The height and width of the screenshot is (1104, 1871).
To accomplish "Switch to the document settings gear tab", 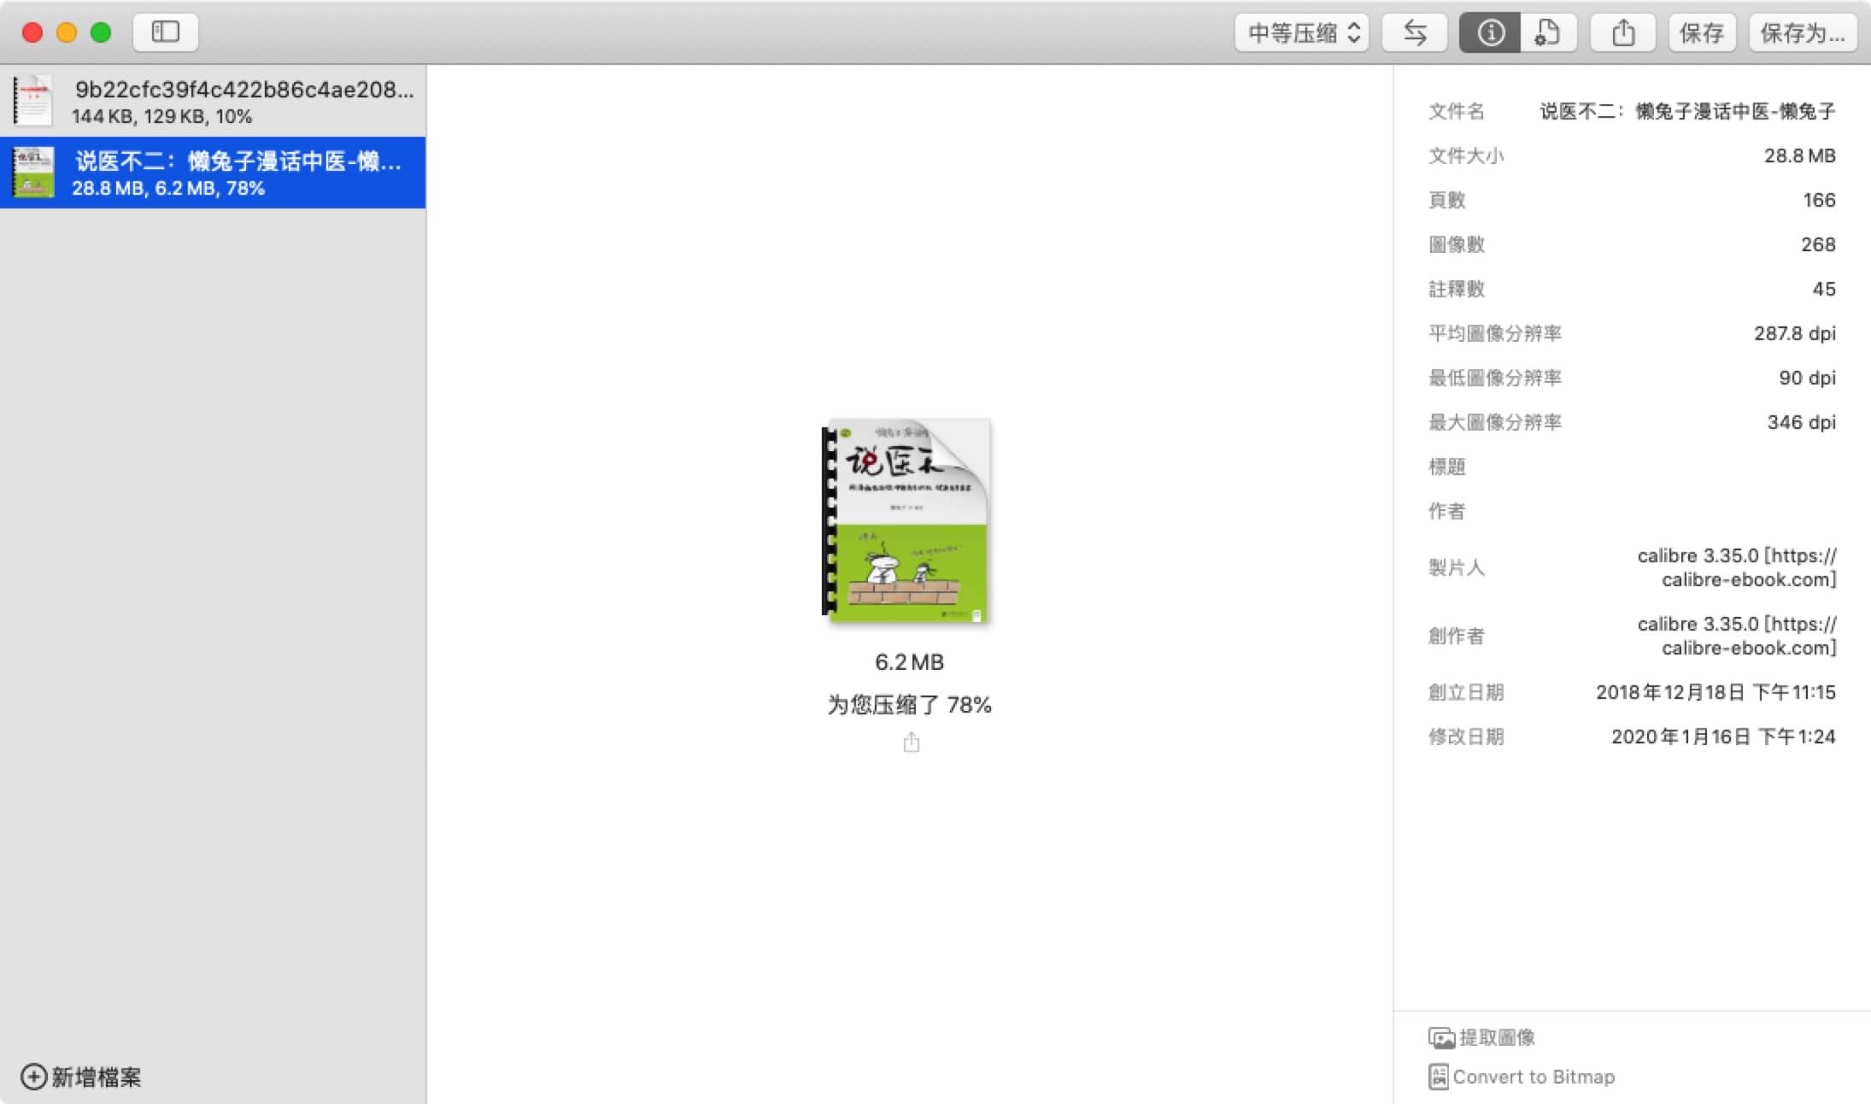I will click(1547, 32).
